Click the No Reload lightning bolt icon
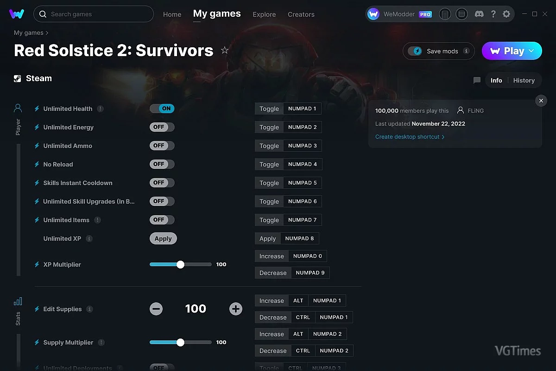Viewport: 556px width, 371px height. click(37, 164)
